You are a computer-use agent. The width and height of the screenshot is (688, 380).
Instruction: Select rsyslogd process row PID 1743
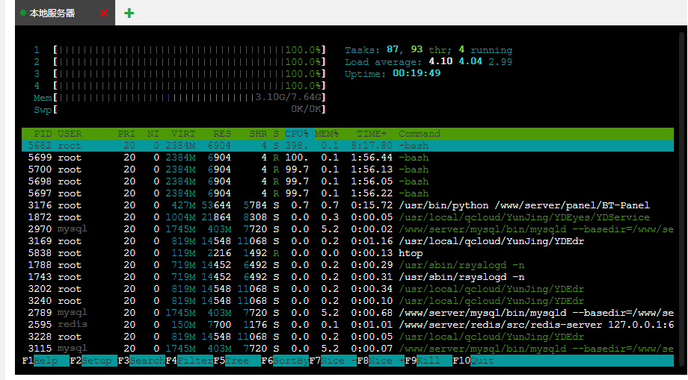(348, 277)
